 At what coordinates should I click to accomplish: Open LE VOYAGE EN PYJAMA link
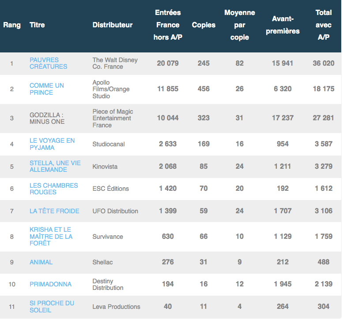(x=52, y=144)
